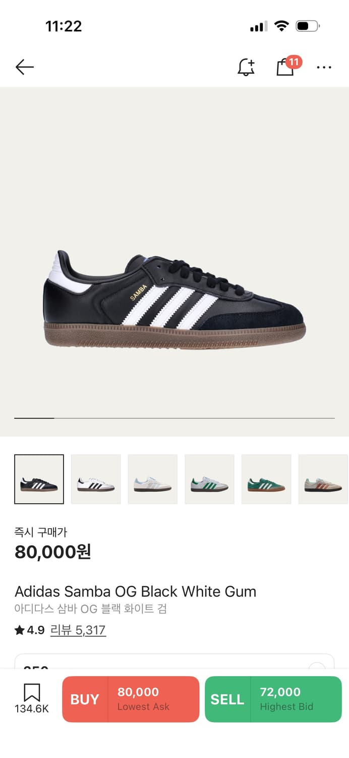Tap the main Samba shoe product image
Viewport: 349px width, 758px height.
coord(174,300)
